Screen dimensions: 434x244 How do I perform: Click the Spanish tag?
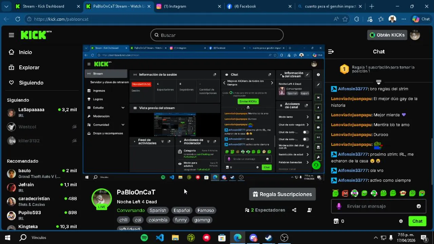tap(158, 210)
